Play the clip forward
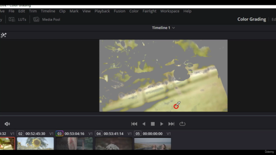This screenshot has width=276, height=155. (x=162, y=124)
